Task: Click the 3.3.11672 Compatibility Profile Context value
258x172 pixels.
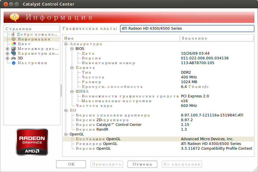Action: pyautogui.click(x=216, y=149)
